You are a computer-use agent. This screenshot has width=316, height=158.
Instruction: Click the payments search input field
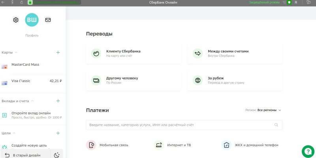(180, 125)
